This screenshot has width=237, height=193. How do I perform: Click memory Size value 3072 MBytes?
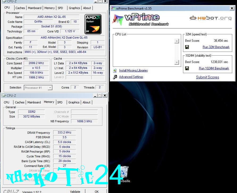(x=32, y=117)
